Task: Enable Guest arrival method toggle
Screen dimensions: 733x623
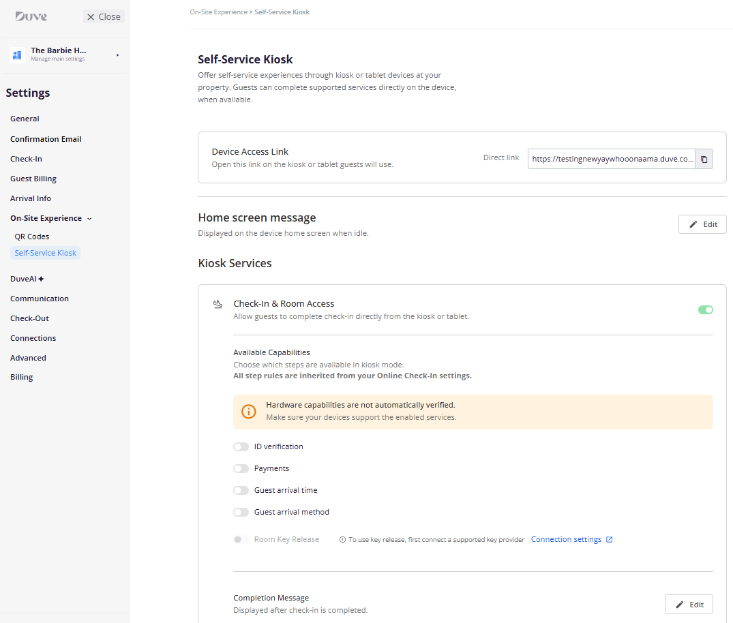Action: 241,512
